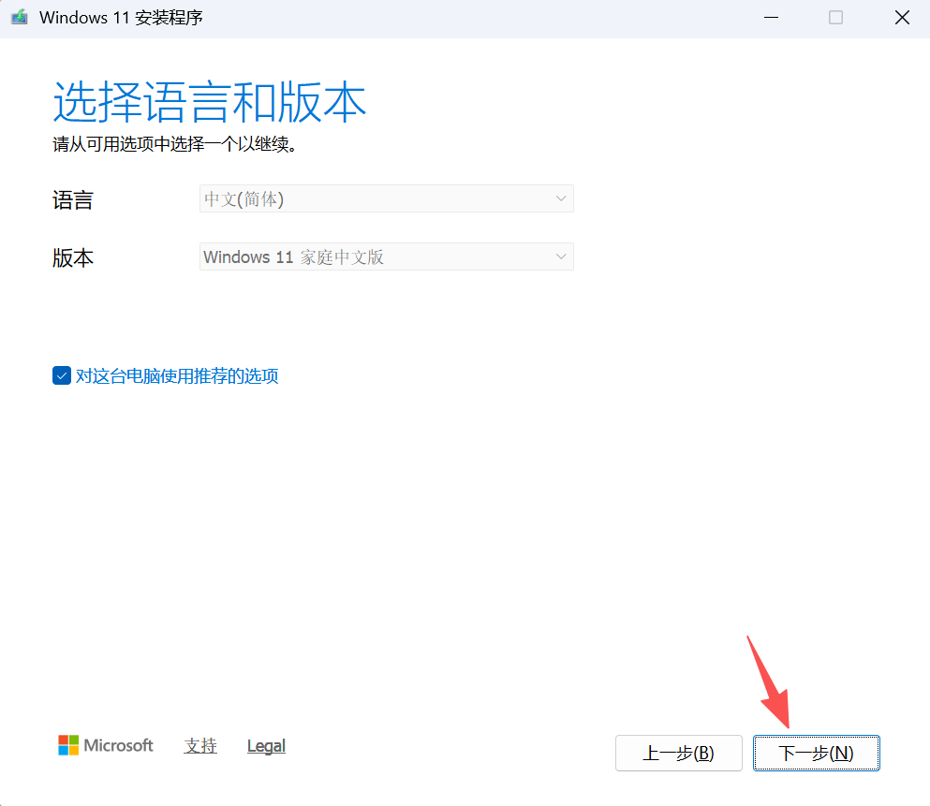Image resolution: width=930 pixels, height=806 pixels.
Task: Open the 版本 dropdown showing Windows 11 家庭中文版
Action: (x=386, y=256)
